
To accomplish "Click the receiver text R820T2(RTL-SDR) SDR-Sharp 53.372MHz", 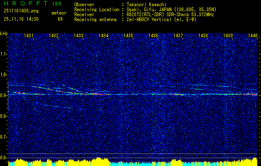I will pos(170,15).
